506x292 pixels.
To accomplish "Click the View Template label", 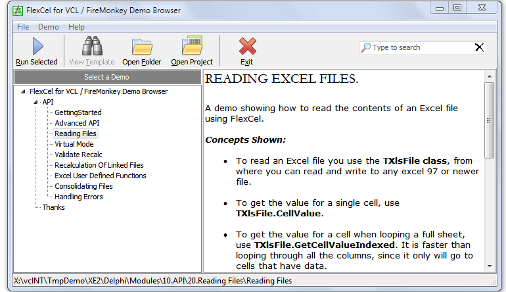I will click(x=92, y=62).
